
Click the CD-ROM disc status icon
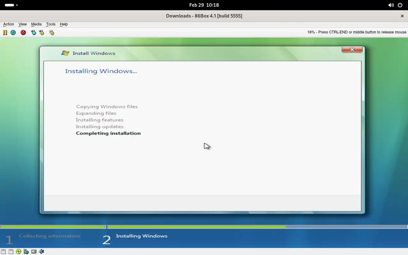click(18, 251)
